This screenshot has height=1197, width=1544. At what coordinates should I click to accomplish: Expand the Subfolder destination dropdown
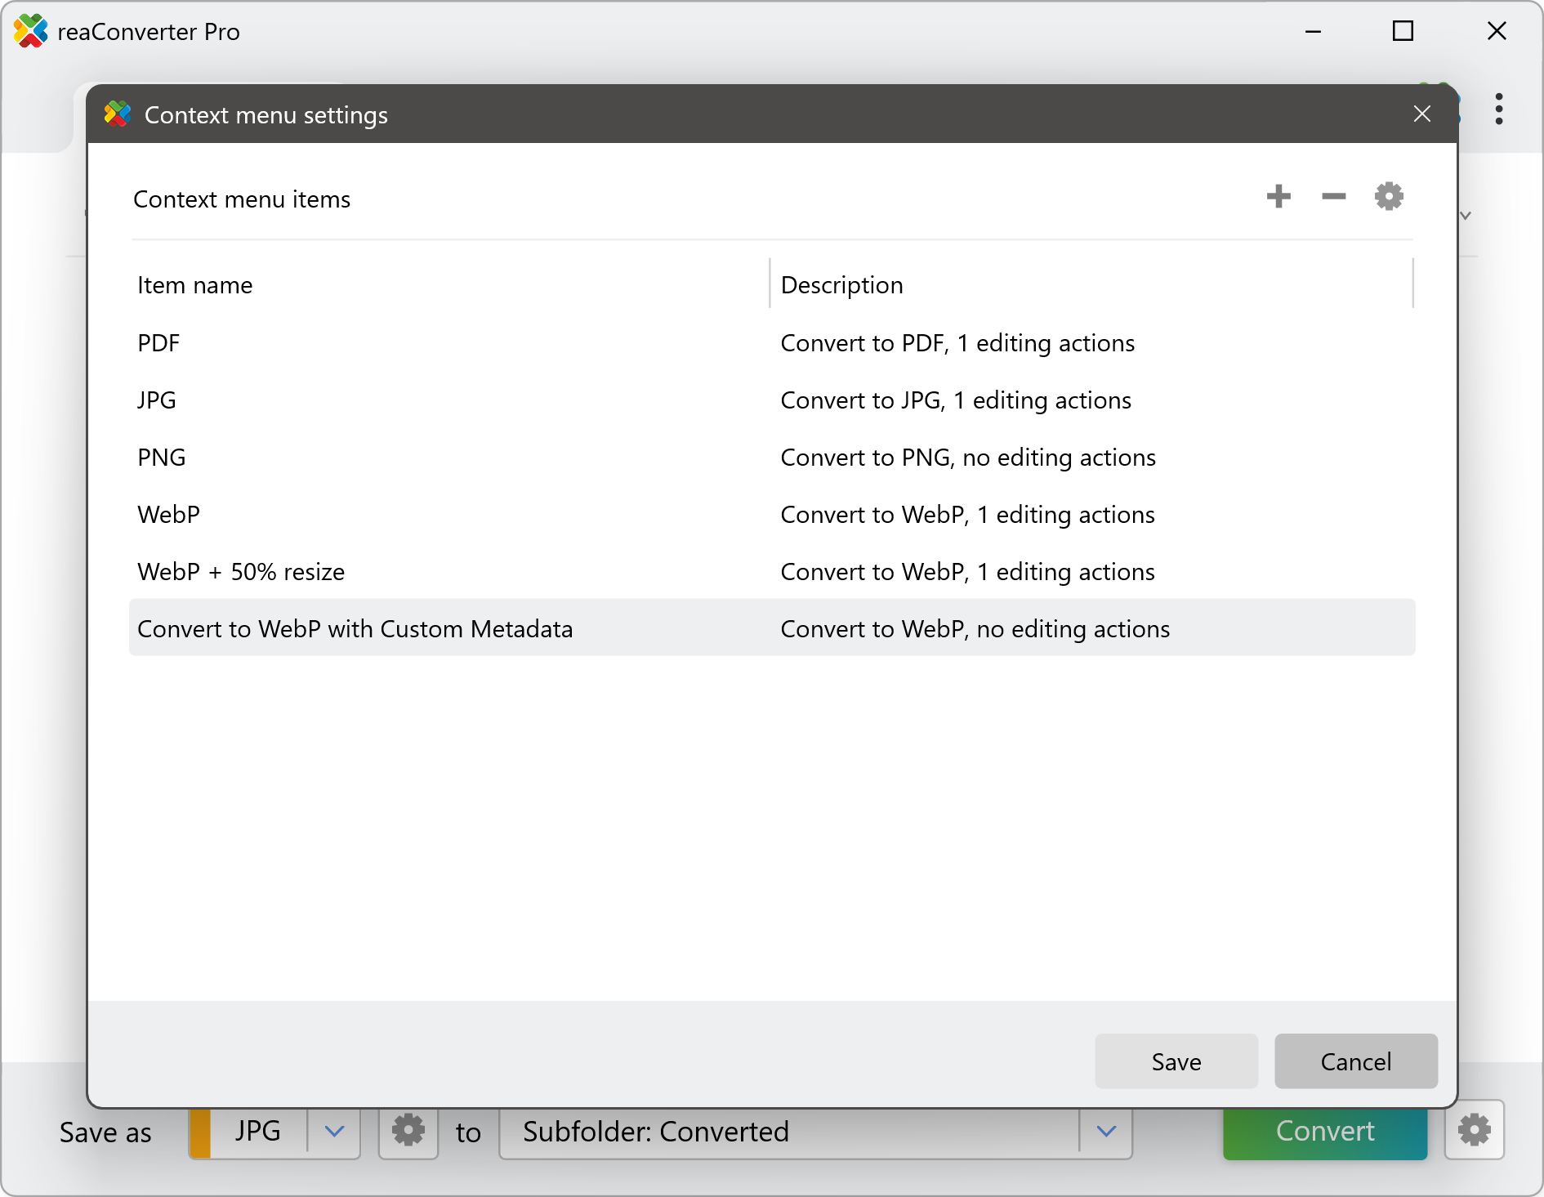1106,1132
